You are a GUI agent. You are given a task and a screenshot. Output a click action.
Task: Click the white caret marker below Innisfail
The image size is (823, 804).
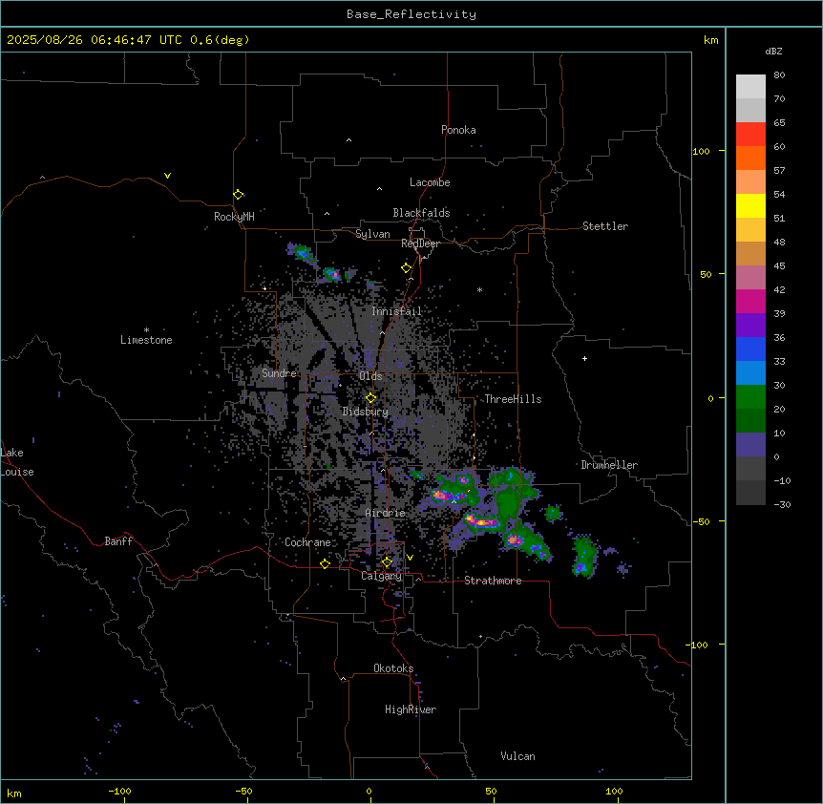pos(382,333)
